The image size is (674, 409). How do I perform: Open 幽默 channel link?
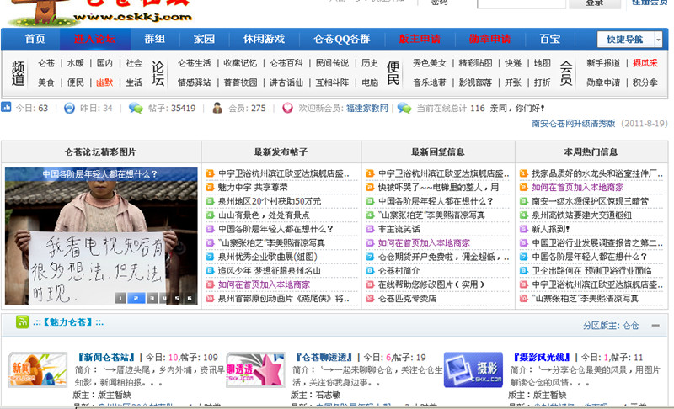click(104, 82)
